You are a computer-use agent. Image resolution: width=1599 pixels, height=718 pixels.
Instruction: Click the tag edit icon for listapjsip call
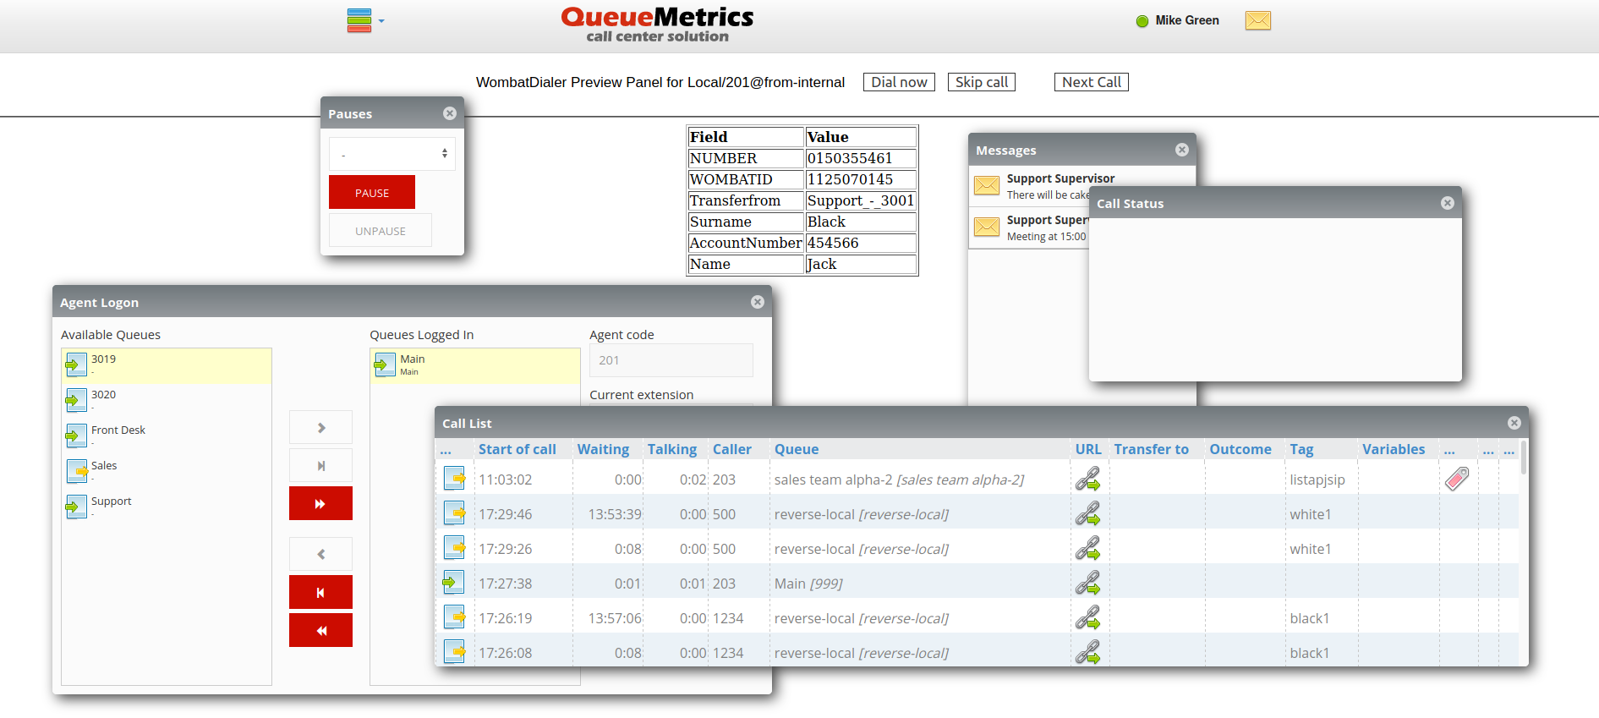pyautogui.click(x=1457, y=480)
